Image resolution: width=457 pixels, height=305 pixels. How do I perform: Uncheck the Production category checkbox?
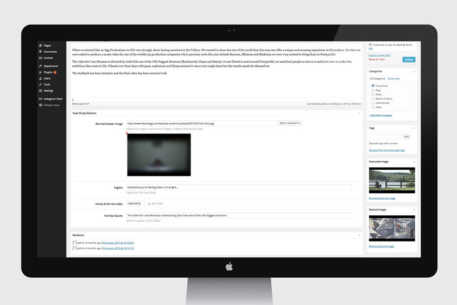pos(373,86)
